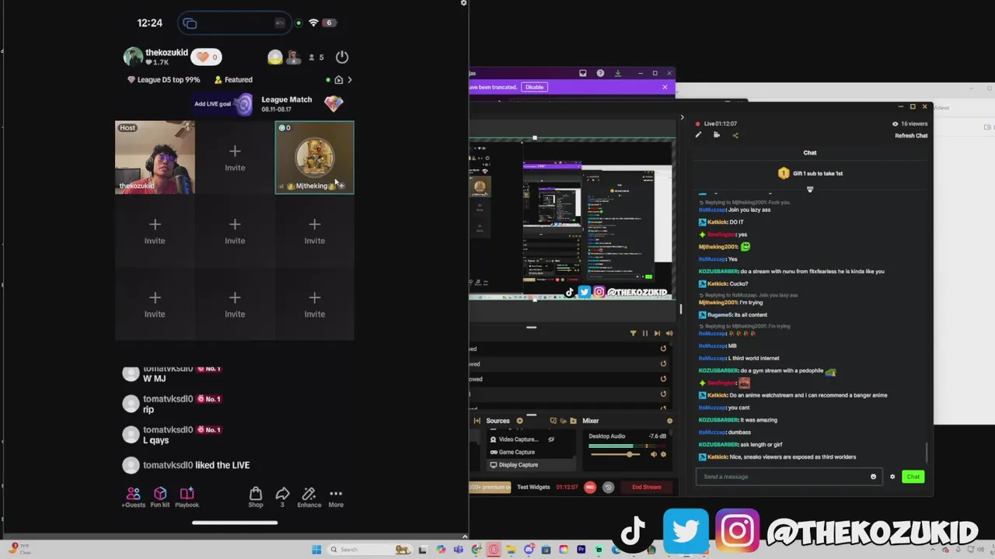Open the viewer count icon

coord(316,57)
